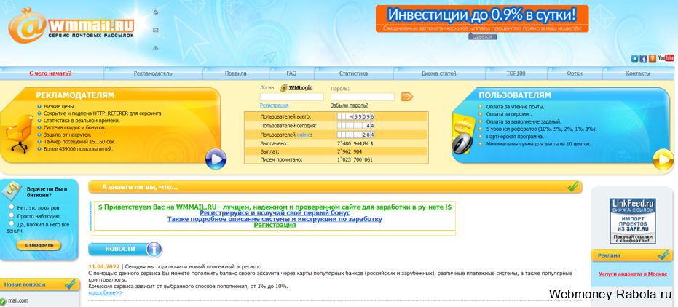Image resolution: width=678 pixels, height=307 pixels.
Task: Select 'Да, вложил в него все деньги' option
Action: click(x=12, y=223)
